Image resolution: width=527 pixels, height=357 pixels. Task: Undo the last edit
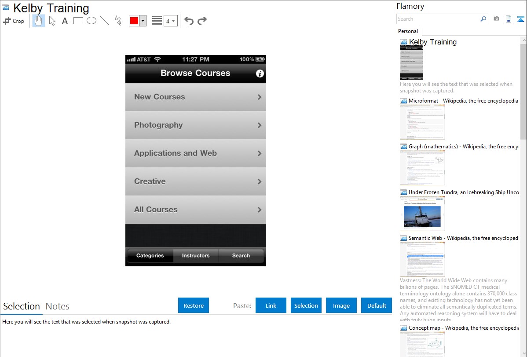(189, 21)
